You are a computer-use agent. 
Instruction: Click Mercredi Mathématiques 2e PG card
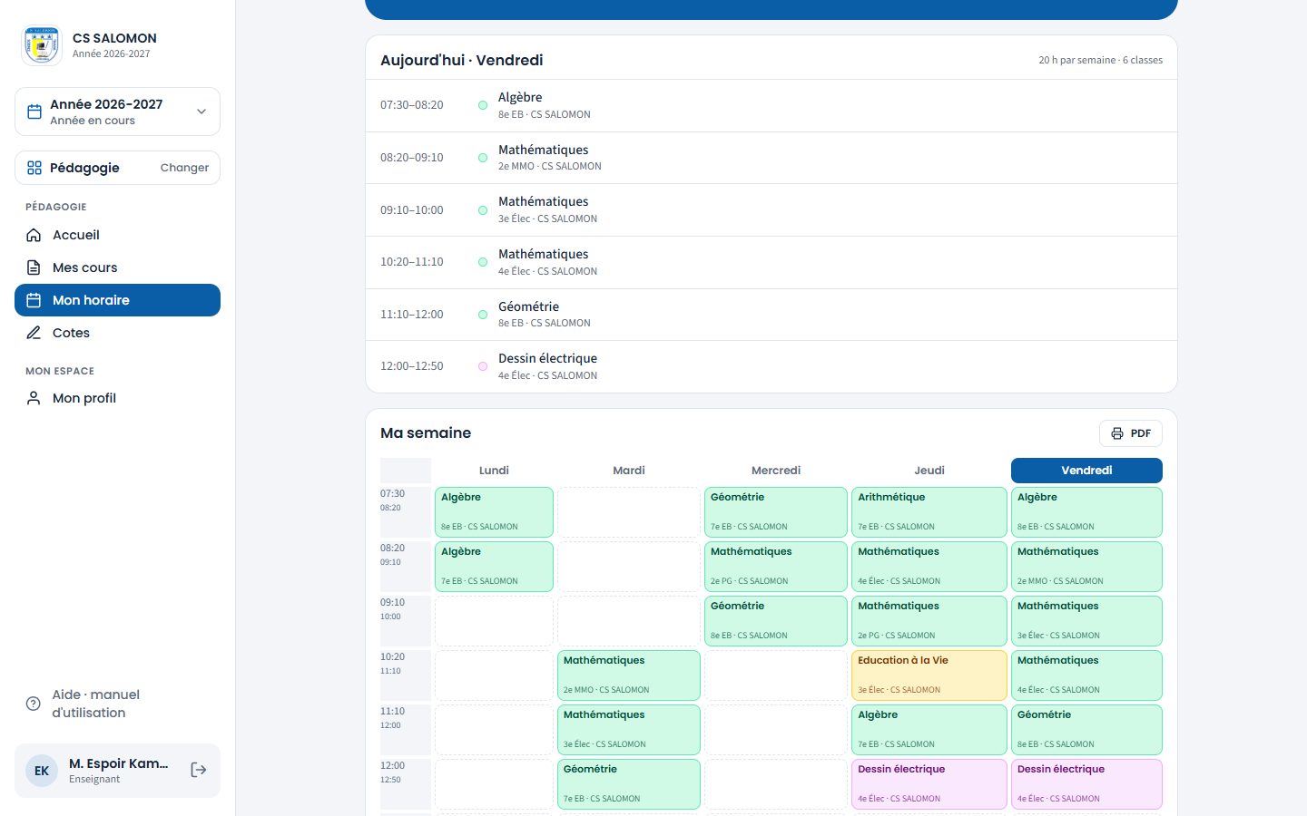[x=776, y=567]
